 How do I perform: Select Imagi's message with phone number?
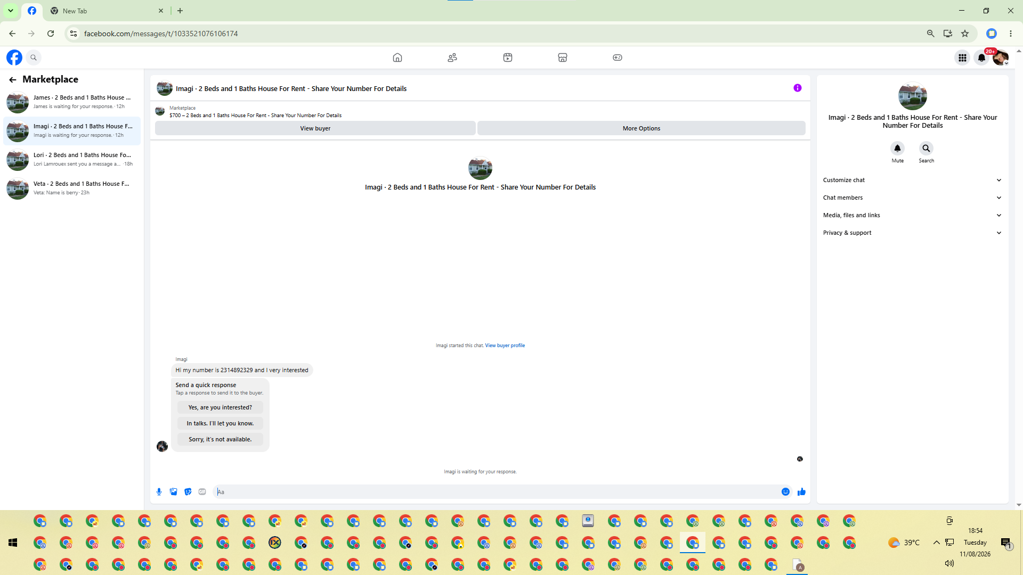tap(242, 370)
